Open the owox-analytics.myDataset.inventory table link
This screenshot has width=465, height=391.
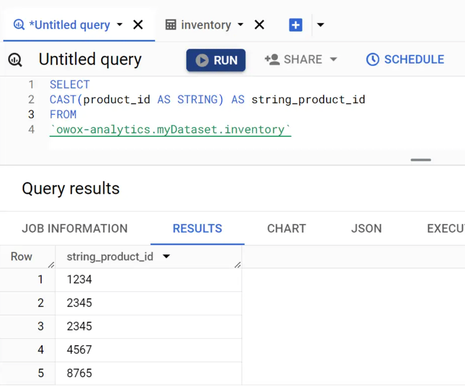click(x=171, y=130)
